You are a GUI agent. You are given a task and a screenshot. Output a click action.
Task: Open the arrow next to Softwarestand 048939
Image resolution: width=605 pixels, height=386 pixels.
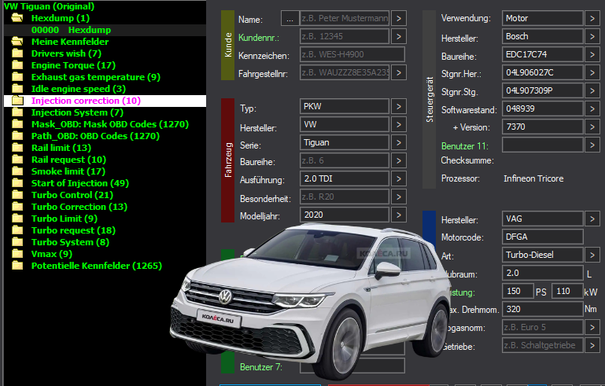pos(592,108)
